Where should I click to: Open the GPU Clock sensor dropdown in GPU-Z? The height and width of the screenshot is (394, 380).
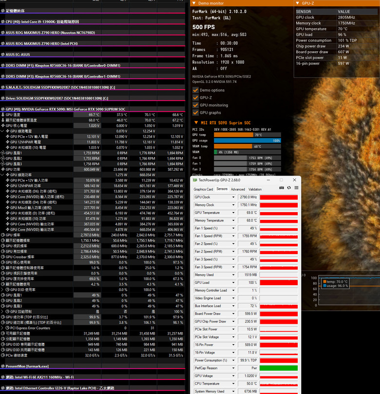[x=233, y=197]
